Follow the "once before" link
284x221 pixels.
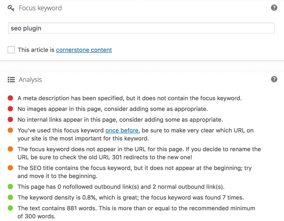(x=122, y=131)
